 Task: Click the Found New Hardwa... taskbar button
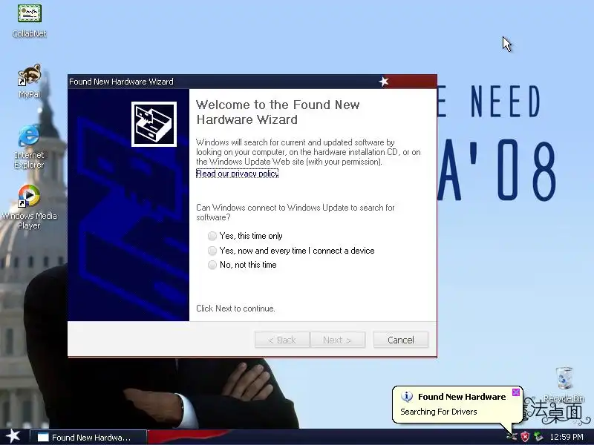[88, 437]
